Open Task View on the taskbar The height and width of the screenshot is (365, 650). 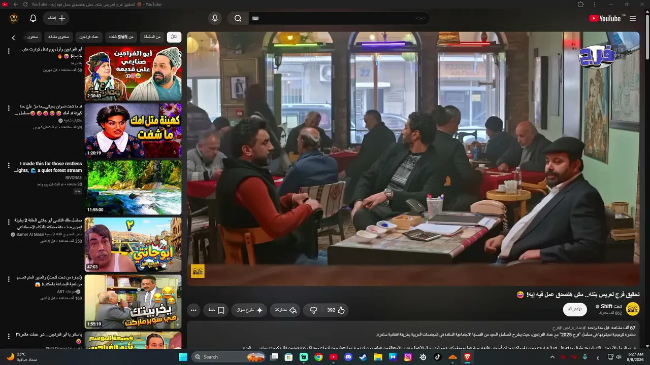pos(274,357)
